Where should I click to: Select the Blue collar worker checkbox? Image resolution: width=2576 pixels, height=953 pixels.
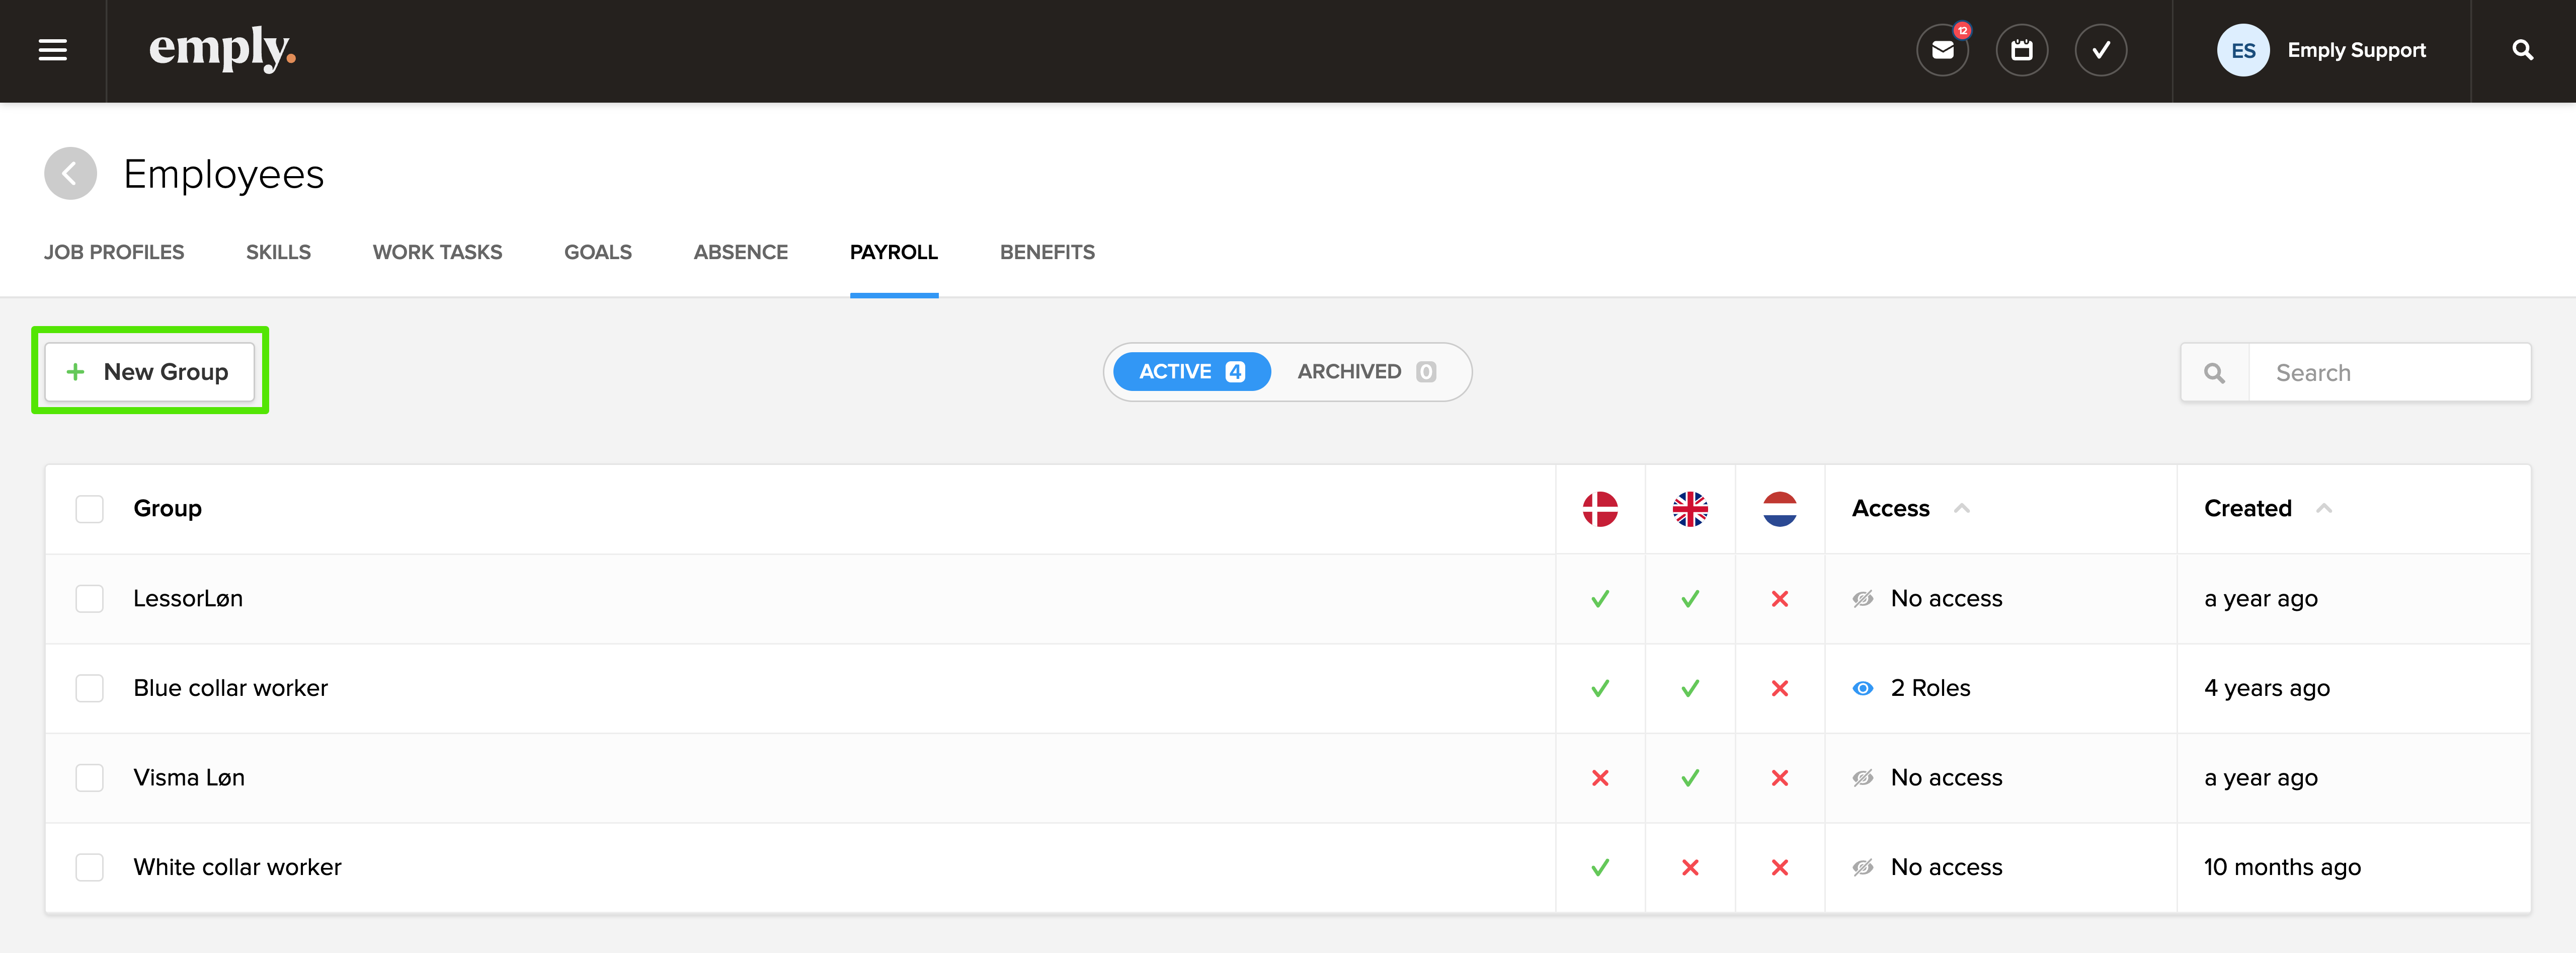pyautogui.click(x=90, y=688)
